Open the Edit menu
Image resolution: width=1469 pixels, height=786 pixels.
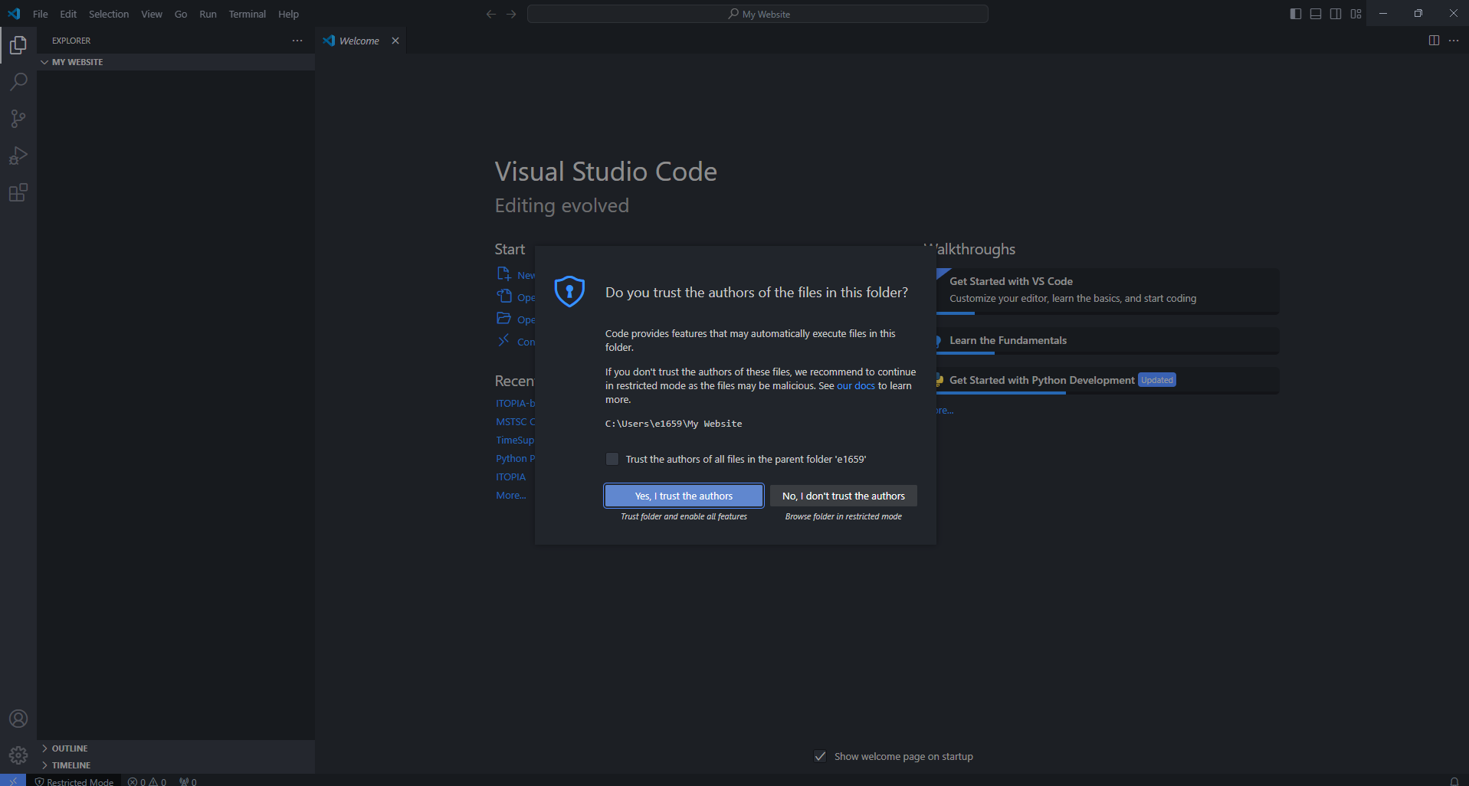click(68, 14)
